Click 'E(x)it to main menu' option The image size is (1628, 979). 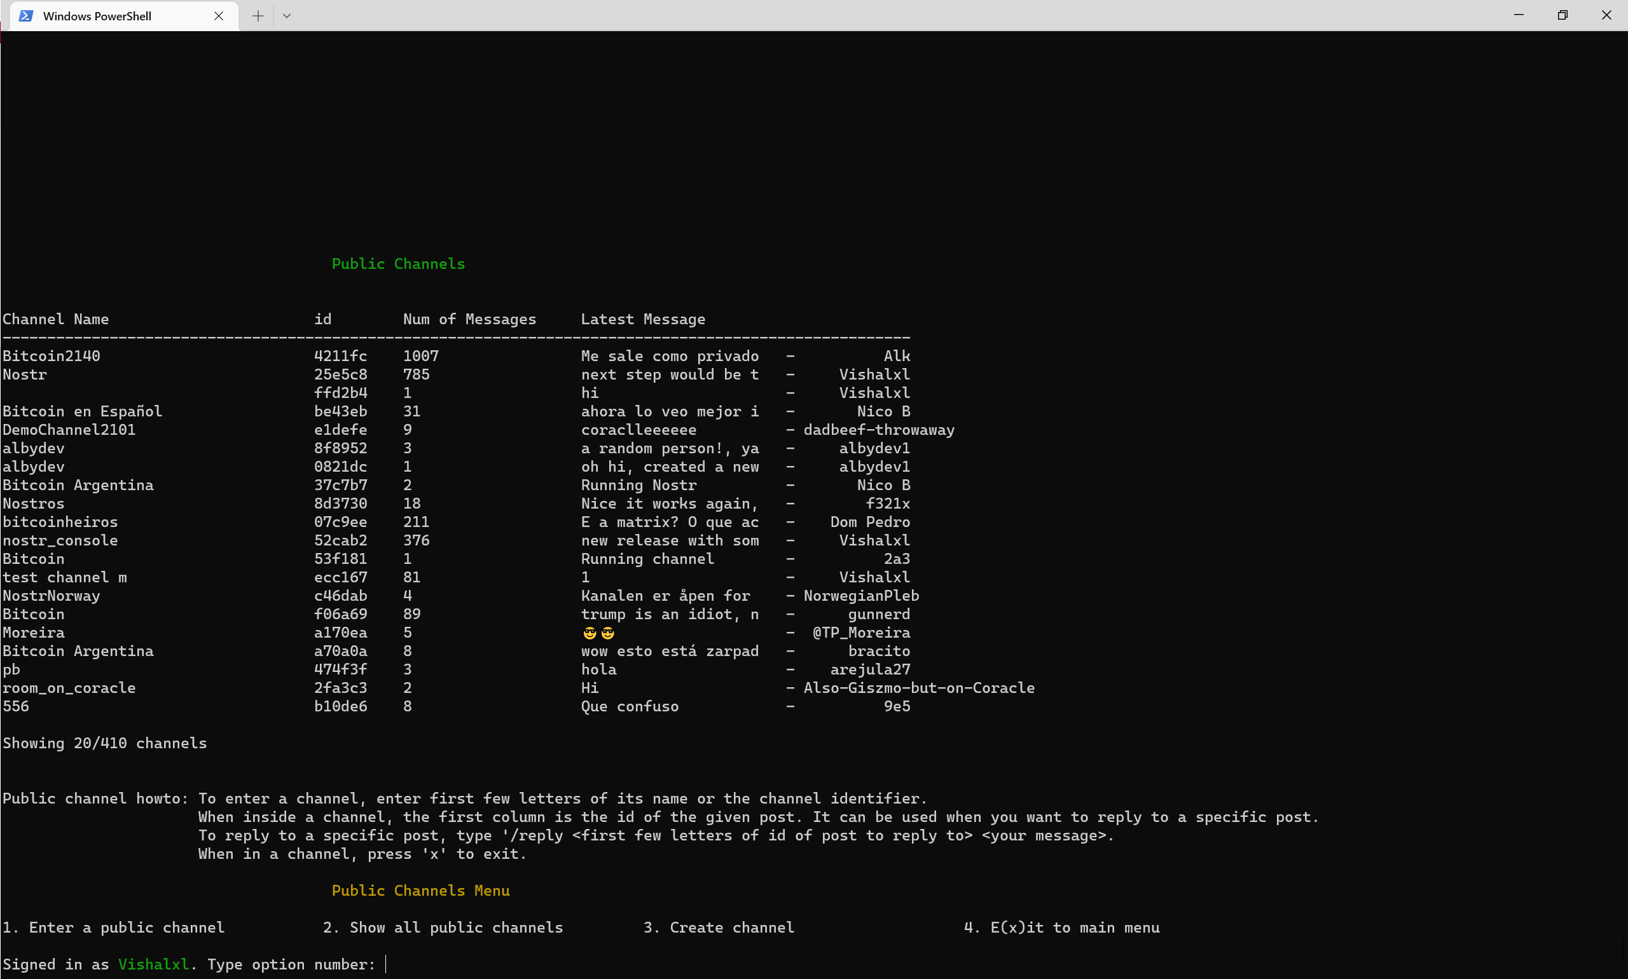click(1062, 928)
